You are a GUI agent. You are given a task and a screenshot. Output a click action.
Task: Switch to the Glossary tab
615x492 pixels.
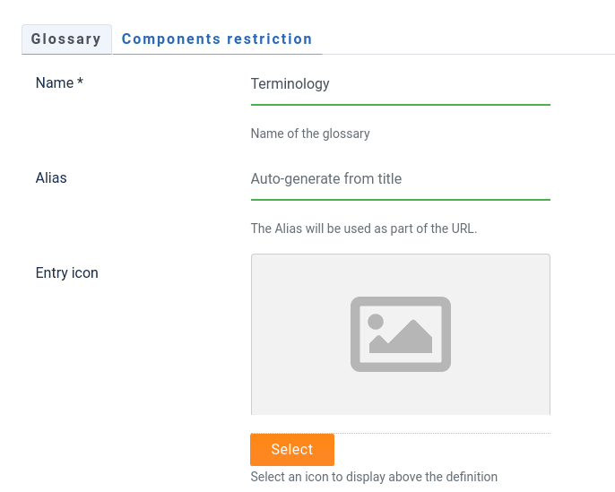(x=66, y=39)
